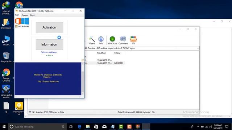
Task: Select the folder row dated 10/22/2015 without CRC
Action: coord(105,60)
